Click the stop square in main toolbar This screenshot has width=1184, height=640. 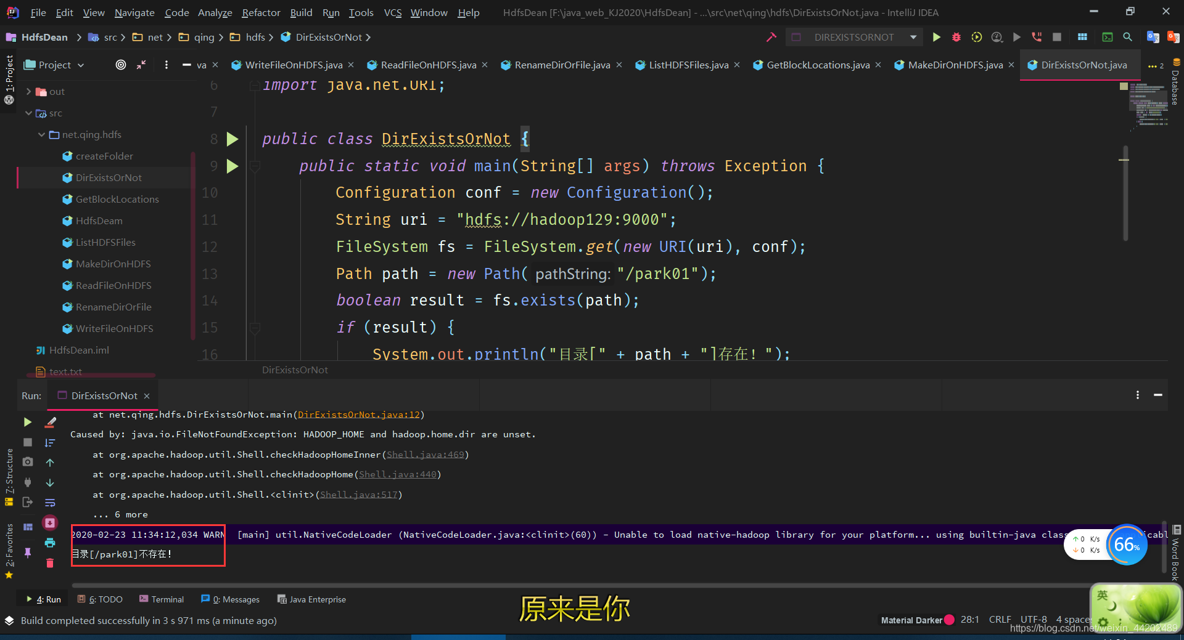(x=1057, y=37)
